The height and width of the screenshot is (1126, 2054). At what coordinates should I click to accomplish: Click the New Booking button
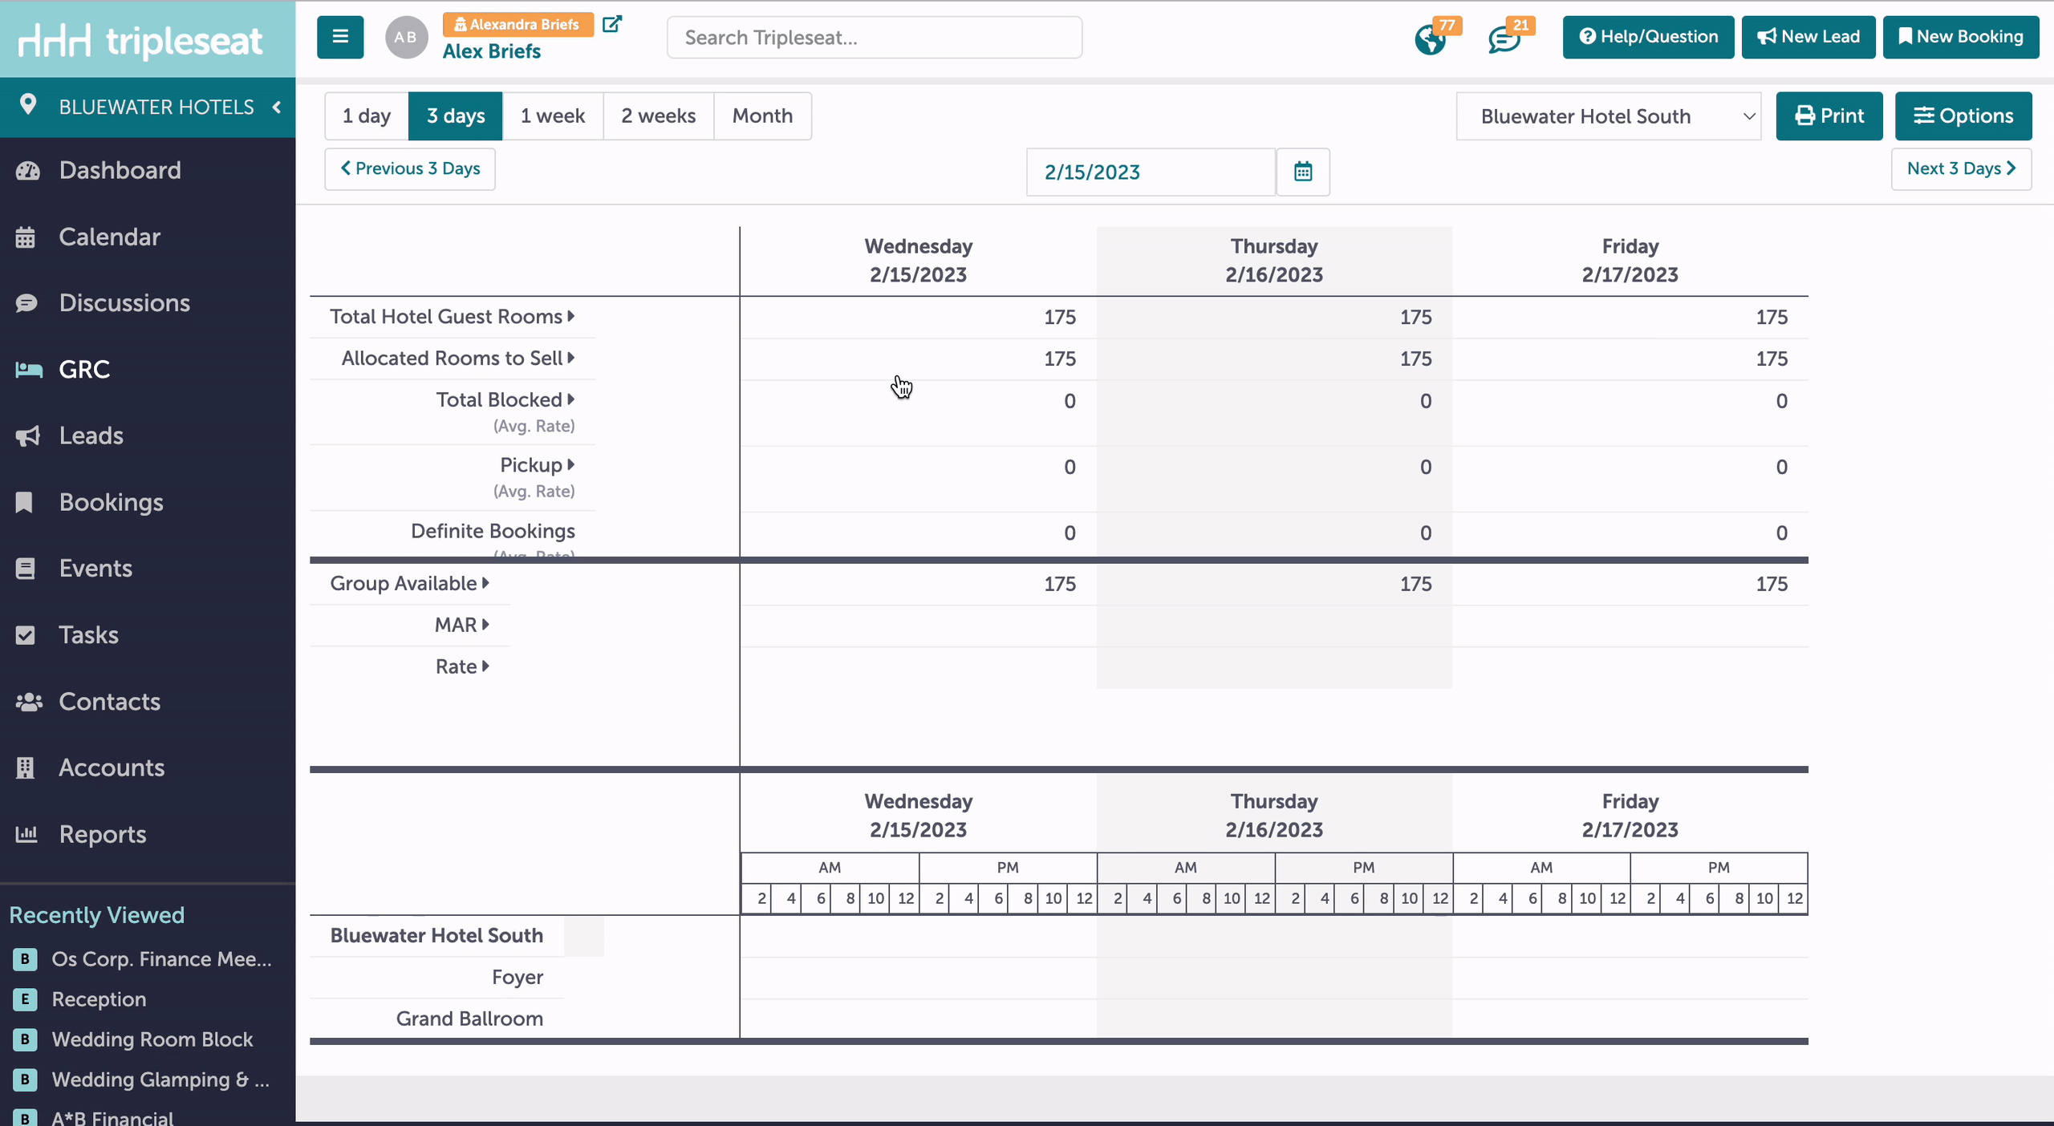coord(1961,37)
